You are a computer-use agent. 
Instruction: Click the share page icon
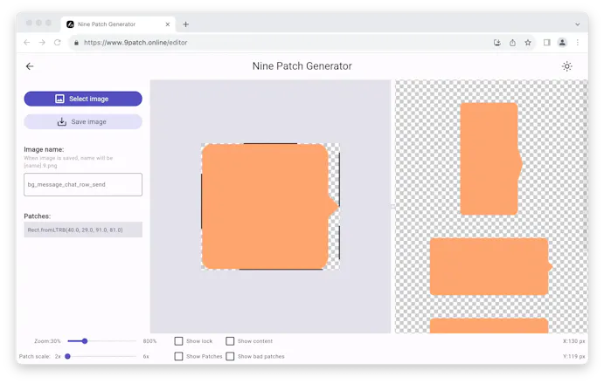coord(512,42)
